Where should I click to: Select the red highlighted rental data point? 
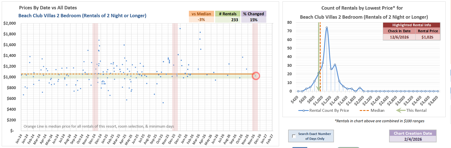[x=256, y=76]
